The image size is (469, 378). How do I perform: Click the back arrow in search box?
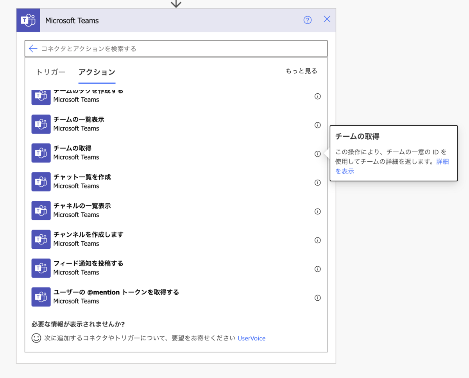click(x=33, y=48)
